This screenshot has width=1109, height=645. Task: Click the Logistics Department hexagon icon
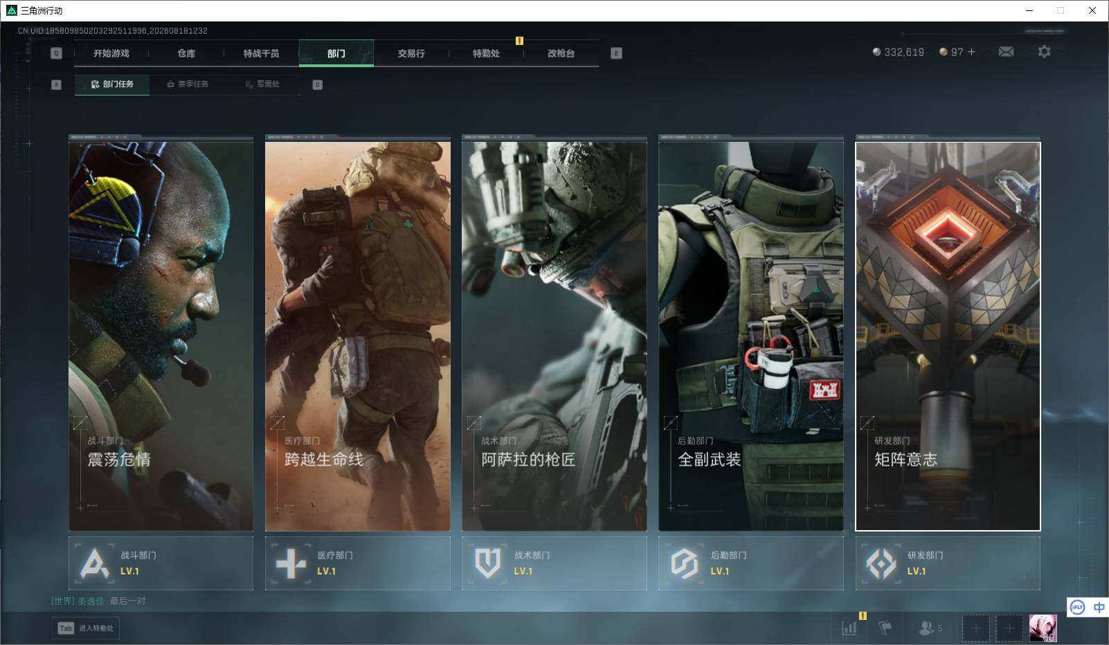coord(684,563)
